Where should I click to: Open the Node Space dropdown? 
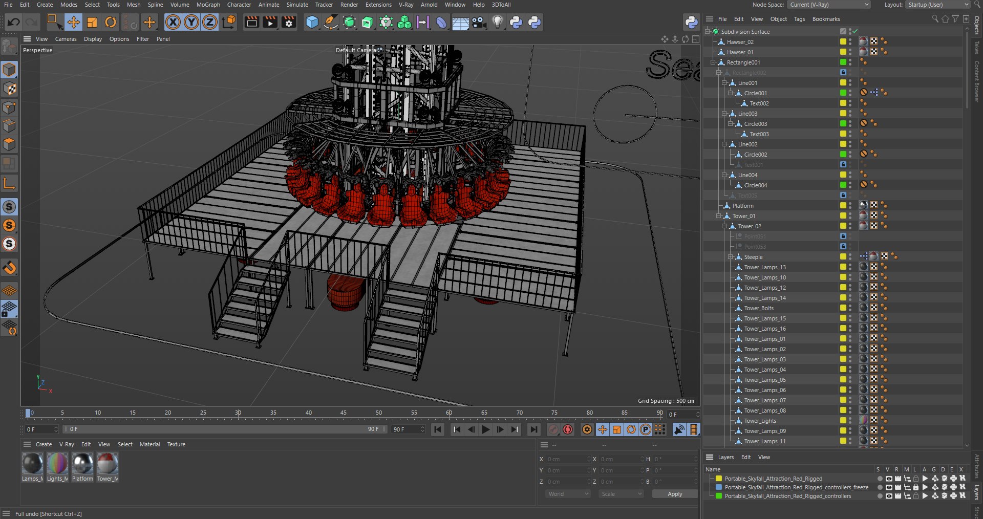point(828,5)
